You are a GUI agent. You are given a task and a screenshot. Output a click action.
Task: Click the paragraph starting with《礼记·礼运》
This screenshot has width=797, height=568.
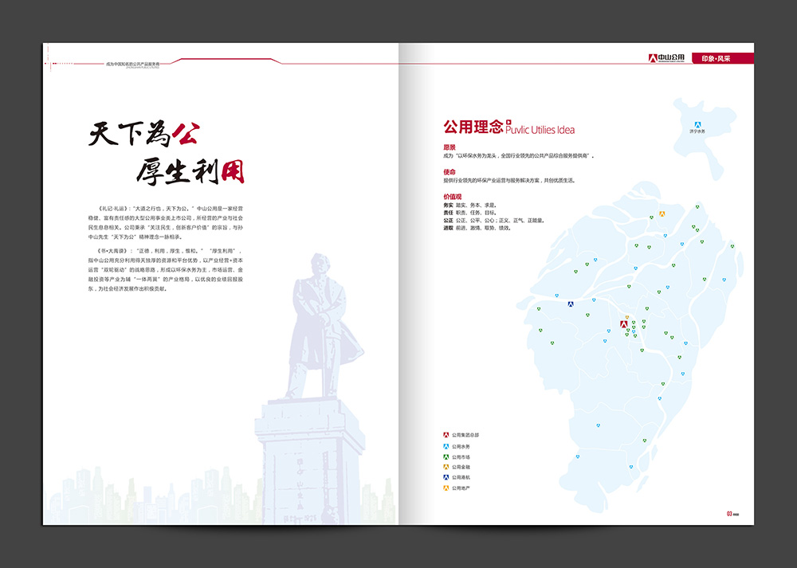(x=166, y=222)
